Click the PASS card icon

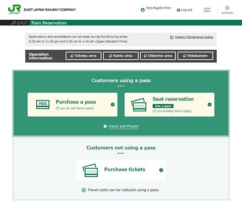click(x=43, y=104)
